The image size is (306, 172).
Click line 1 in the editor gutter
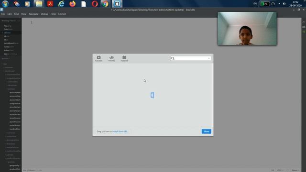pos(32,22)
